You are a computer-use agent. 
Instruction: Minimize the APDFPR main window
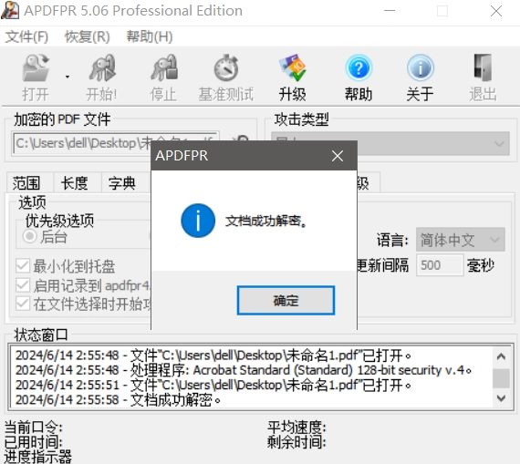point(390,11)
